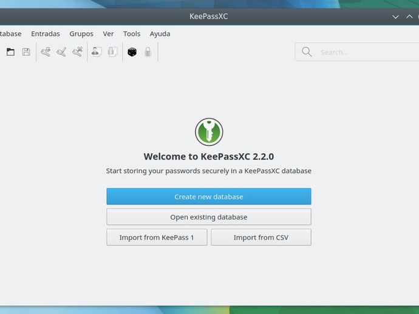Viewport: 419px width, 314px height.
Task: Click the copy password toolbar icon
Action: tap(112, 52)
